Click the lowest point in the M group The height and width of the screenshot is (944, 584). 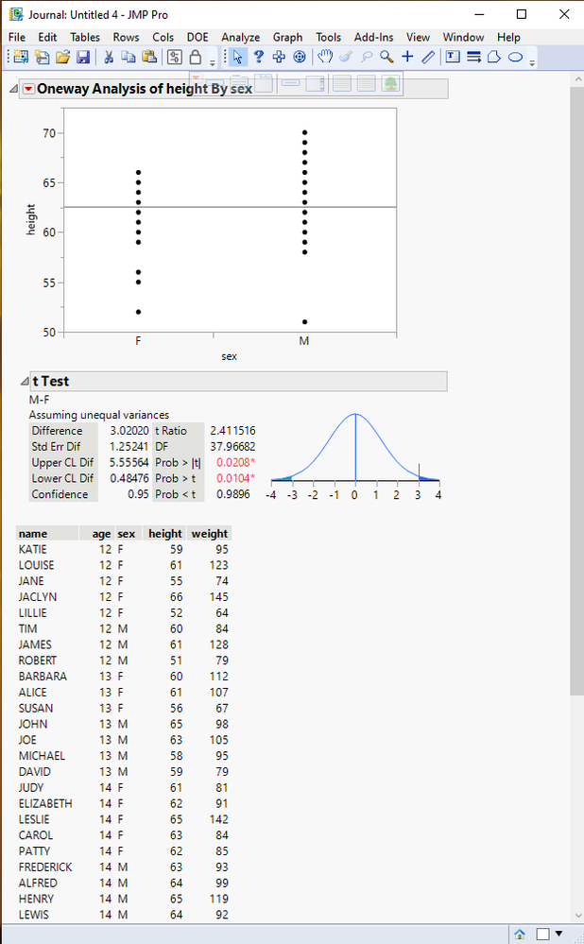point(304,322)
